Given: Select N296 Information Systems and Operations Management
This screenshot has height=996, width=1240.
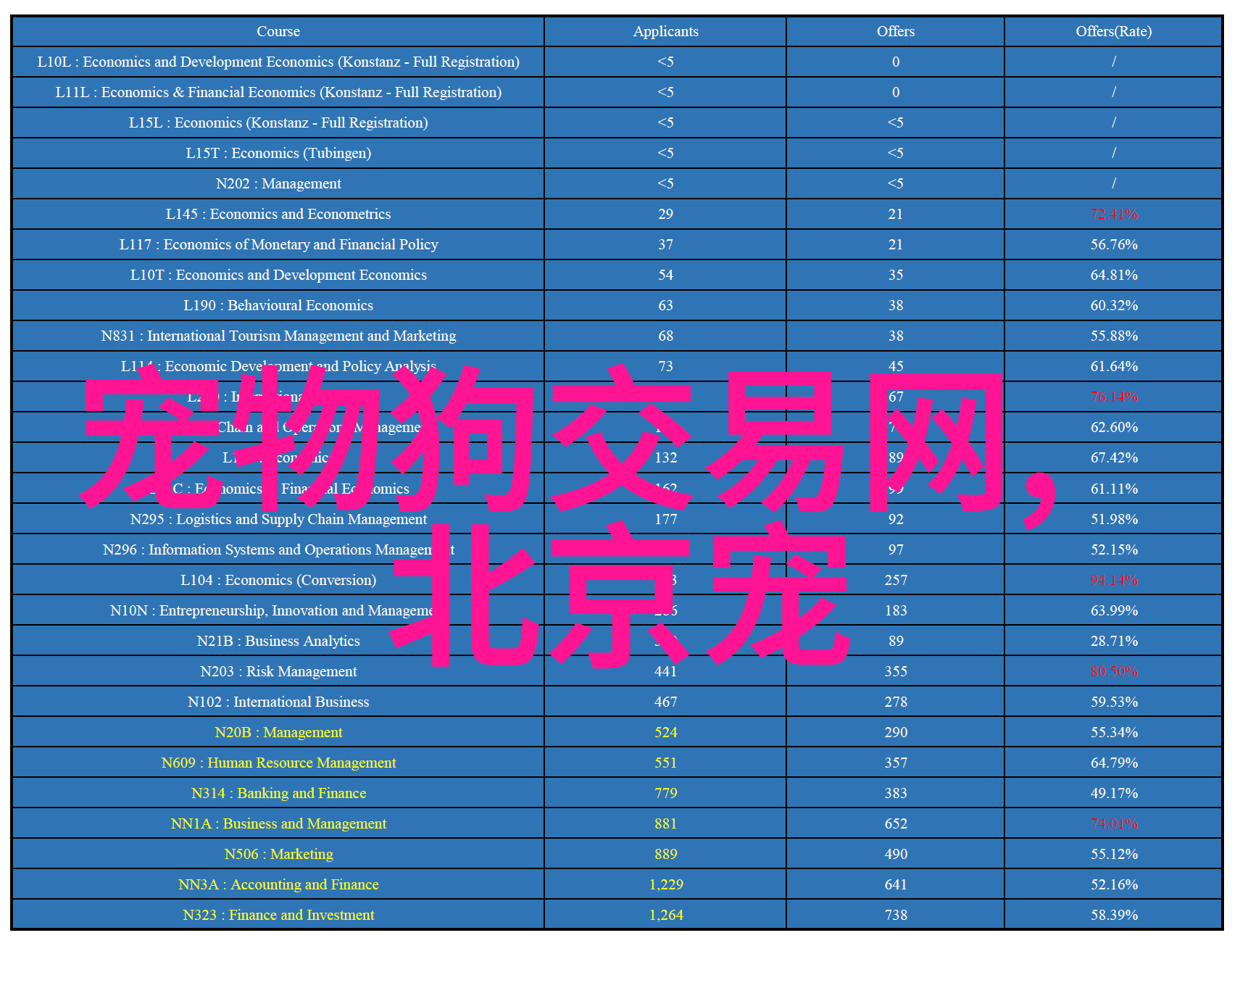Looking at the screenshot, I should click(278, 549).
